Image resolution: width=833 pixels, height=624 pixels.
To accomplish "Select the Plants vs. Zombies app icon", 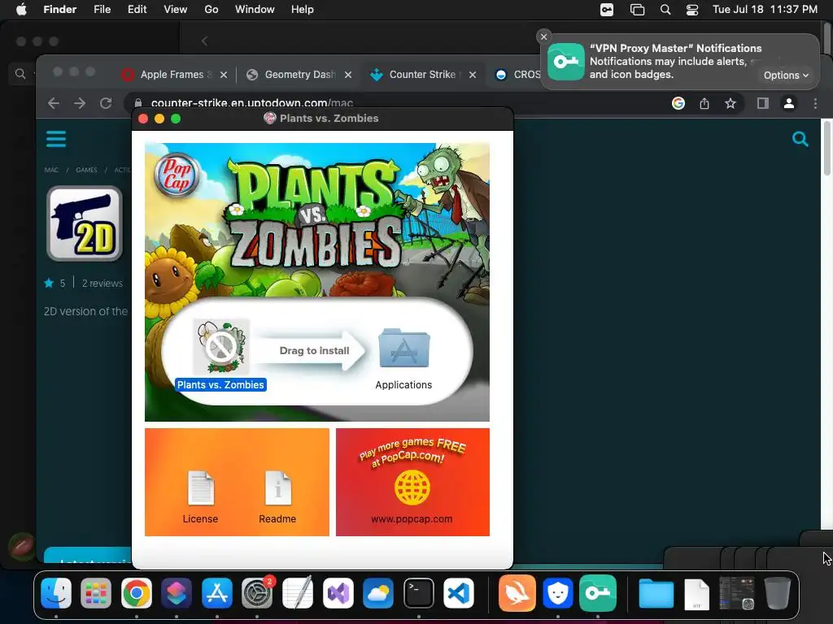I will [221, 346].
